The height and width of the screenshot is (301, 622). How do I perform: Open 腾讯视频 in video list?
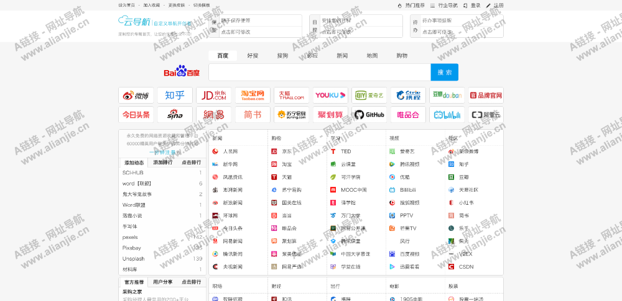coord(410,164)
